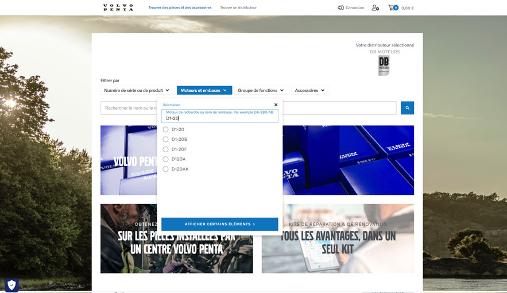The height and width of the screenshot is (293, 507).
Task: Click the Volvo Penta logo
Action: tap(118, 7)
